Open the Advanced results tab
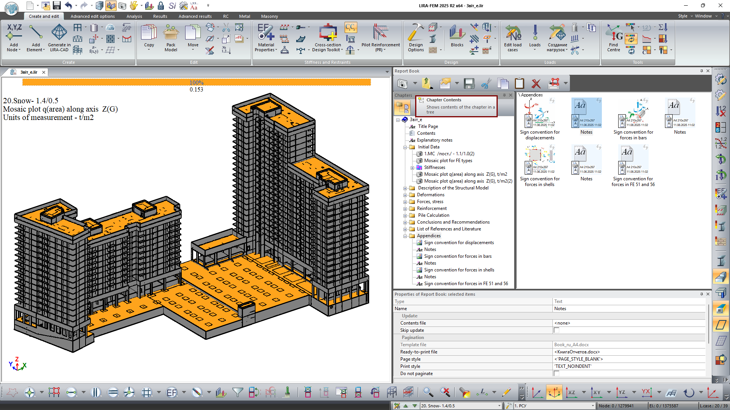The image size is (730, 410). coord(195,16)
